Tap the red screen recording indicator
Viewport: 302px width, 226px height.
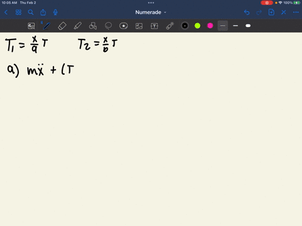[267, 3]
